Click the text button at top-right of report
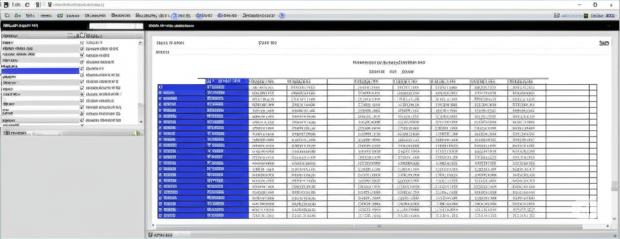This screenshot has width=620, height=239. point(604,43)
